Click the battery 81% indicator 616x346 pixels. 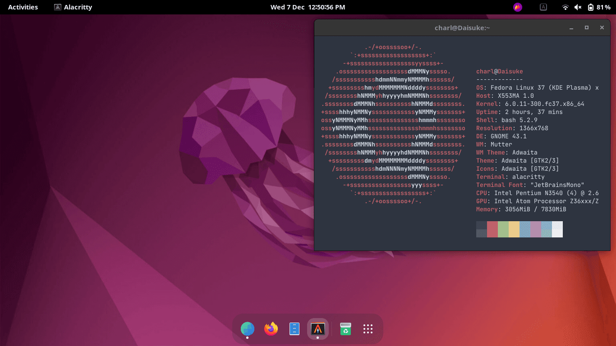(599, 7)
